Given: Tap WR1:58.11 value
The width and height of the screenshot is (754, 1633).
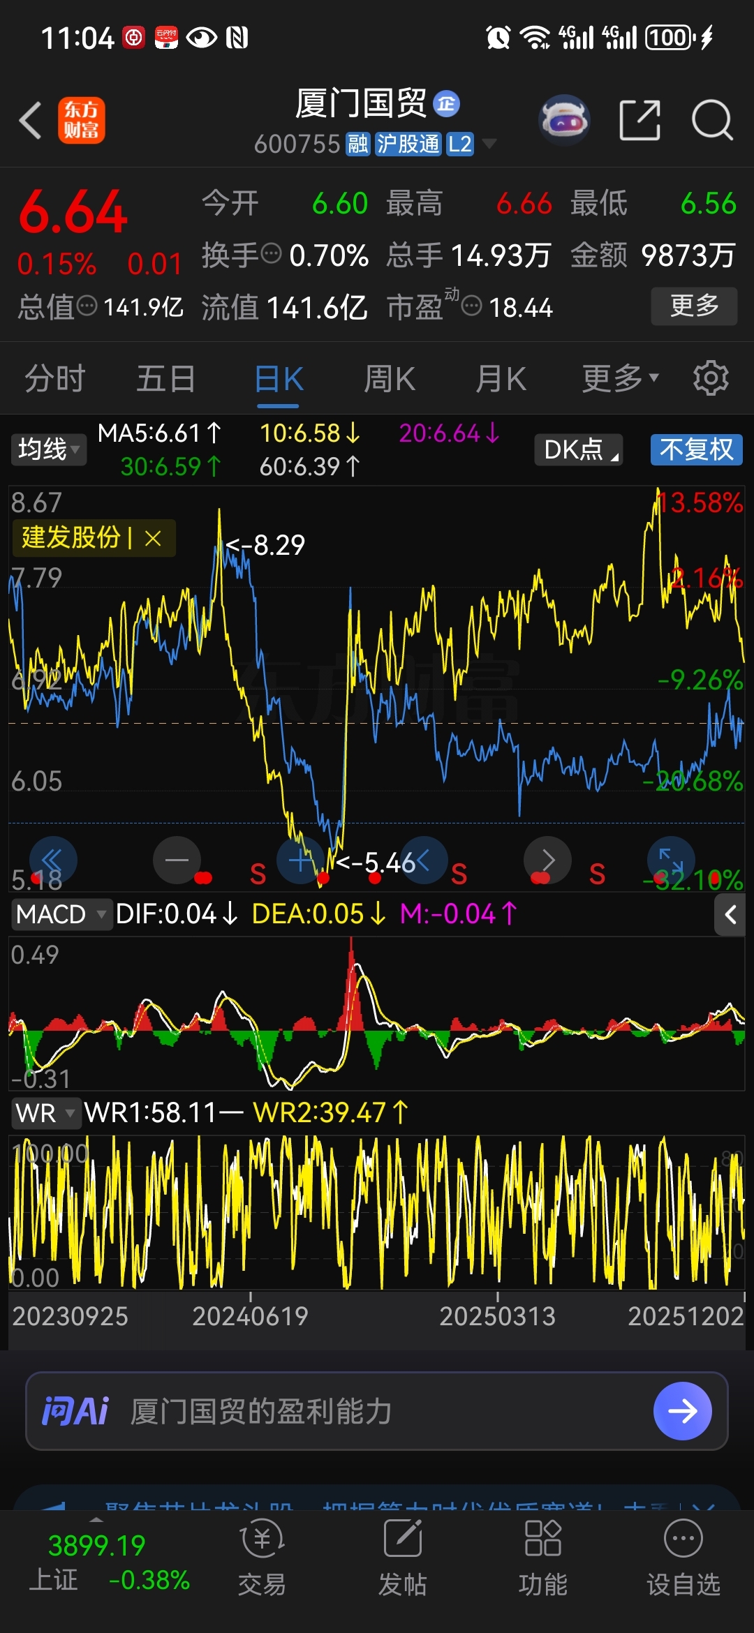Looking at the screenshot, I should 164,1112.
